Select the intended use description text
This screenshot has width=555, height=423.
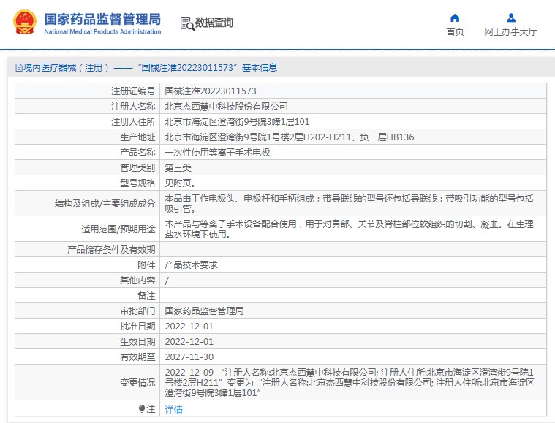point(349,229)
